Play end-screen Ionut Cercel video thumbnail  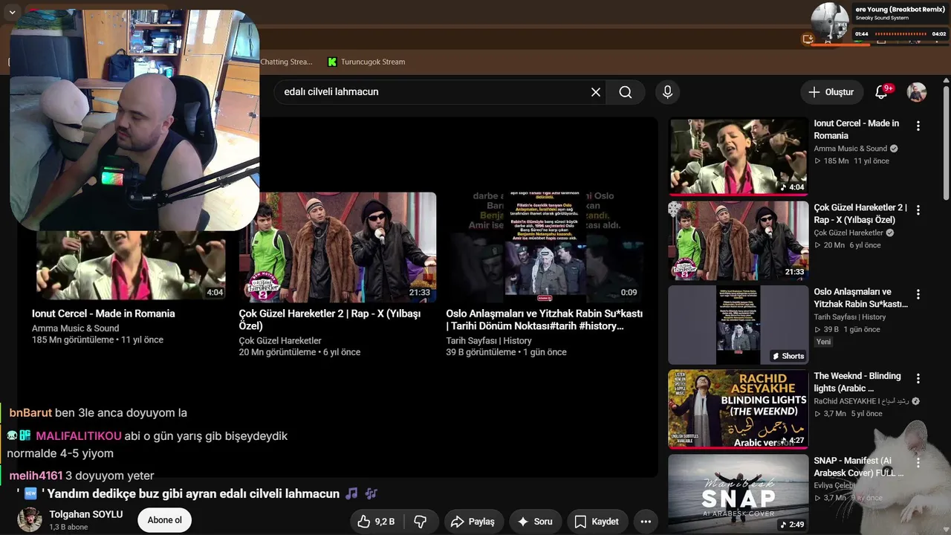coord(131,265)
